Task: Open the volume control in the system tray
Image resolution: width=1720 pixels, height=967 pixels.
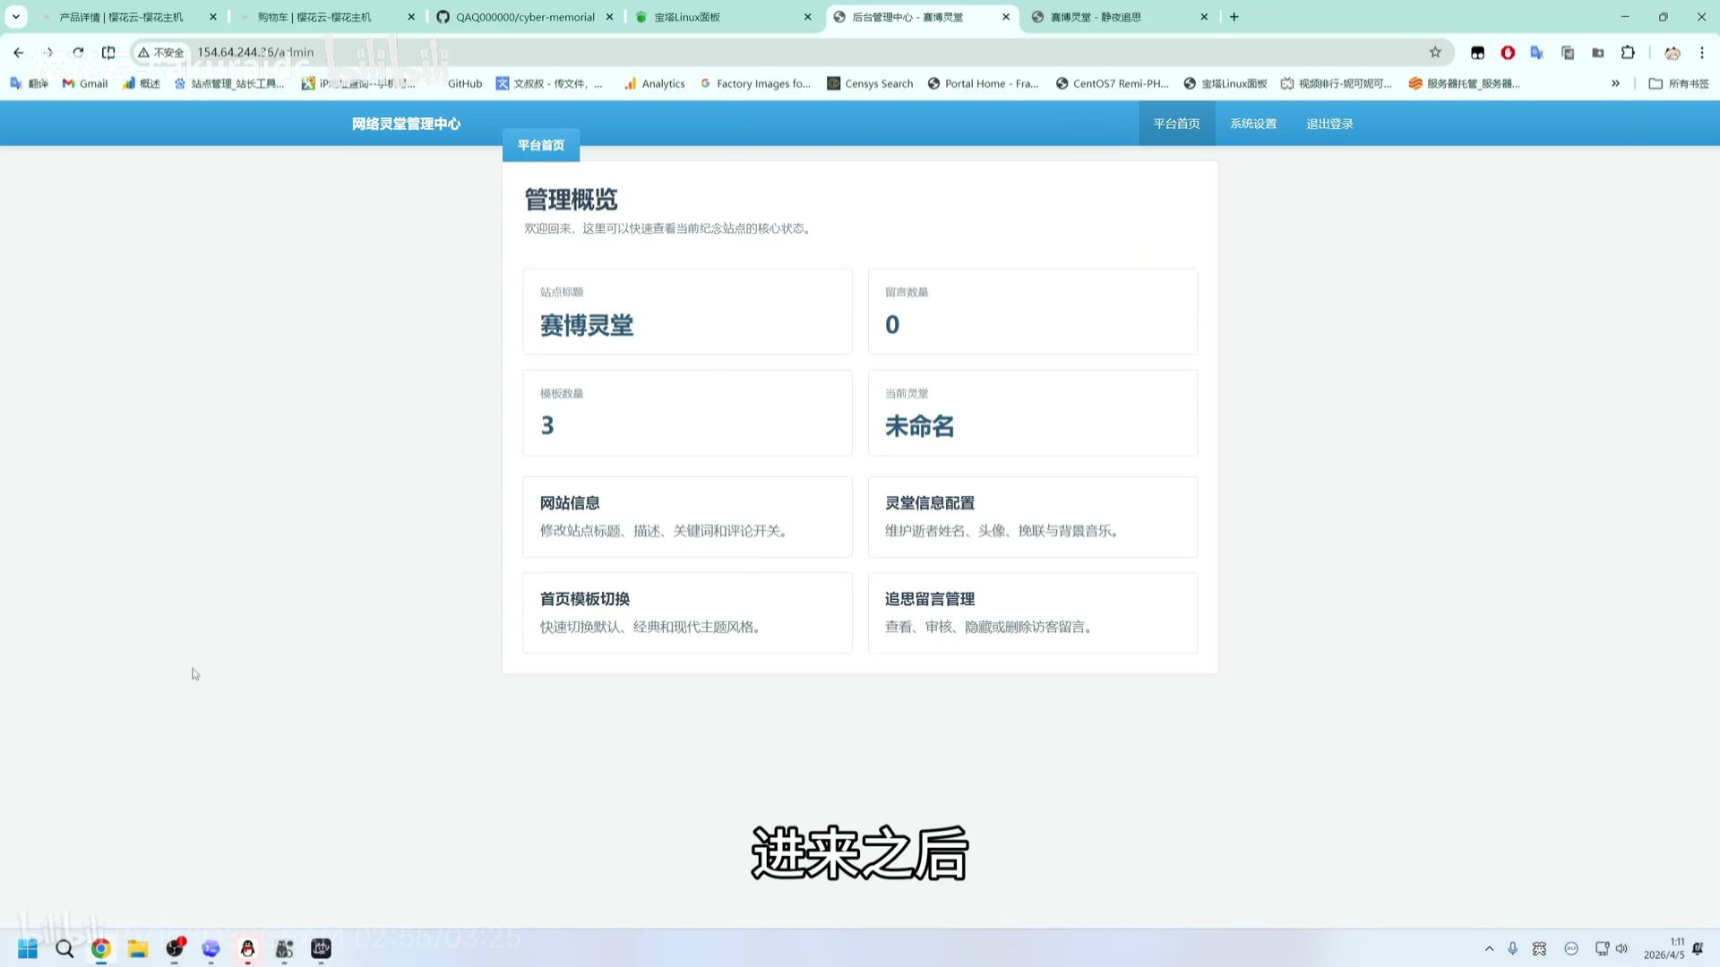Action: click(x=1621, y=948)
